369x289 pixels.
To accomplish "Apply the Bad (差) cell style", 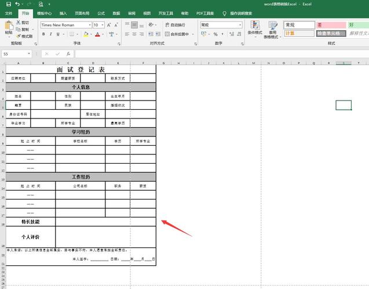I will click(x=330, y=25).
